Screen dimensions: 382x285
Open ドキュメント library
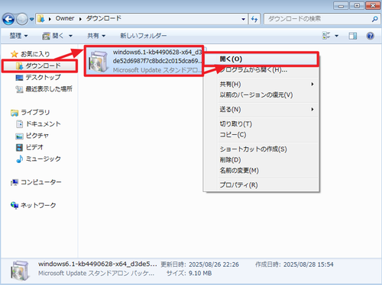click(x=44, y=124)
